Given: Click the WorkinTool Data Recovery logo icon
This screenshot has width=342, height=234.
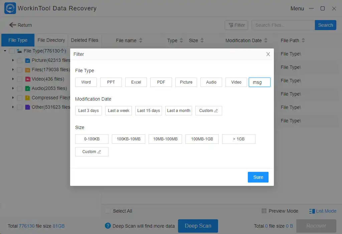Looking at the screenshot, I should [10, 8].
